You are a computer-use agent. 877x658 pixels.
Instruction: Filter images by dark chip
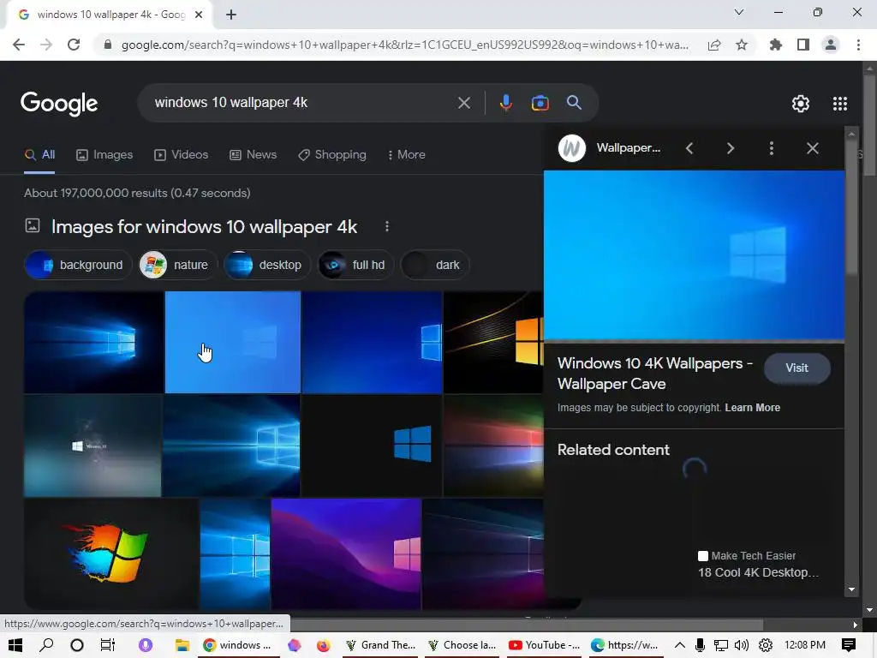click(x=435, y=266)
